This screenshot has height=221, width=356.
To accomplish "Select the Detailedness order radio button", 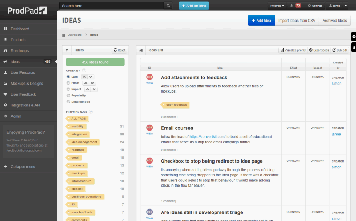I will pyautogui.click(x=68, y=102).
